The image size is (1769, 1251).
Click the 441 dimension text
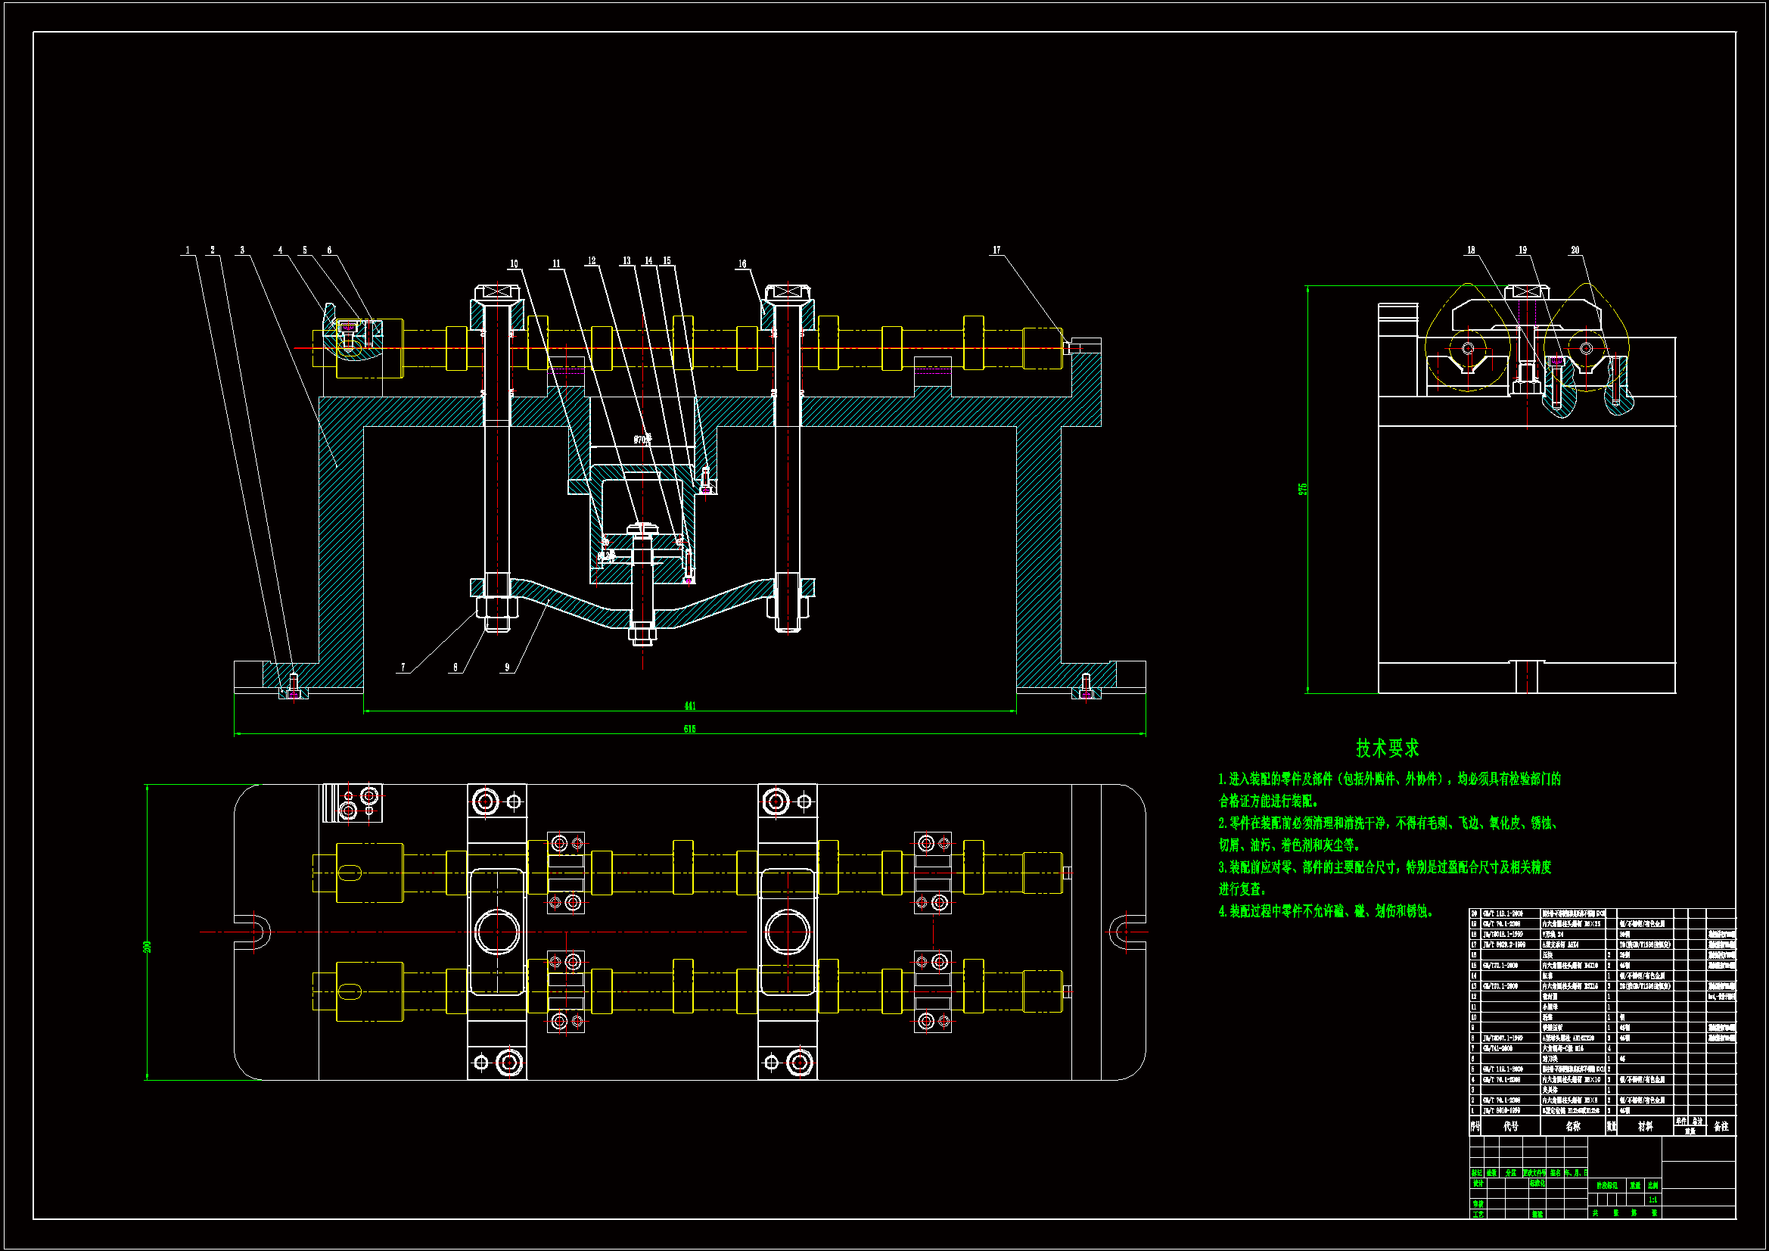[689, 706]
